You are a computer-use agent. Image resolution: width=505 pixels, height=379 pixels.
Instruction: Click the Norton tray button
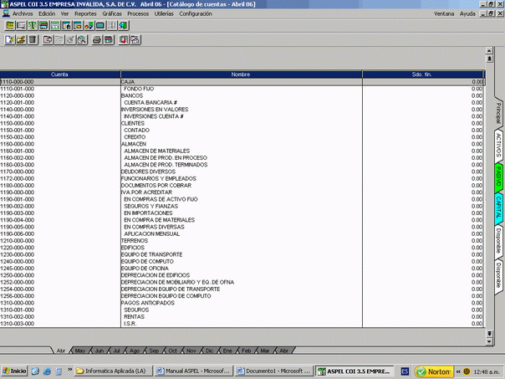pyautogui.click(x=434, y=371)
